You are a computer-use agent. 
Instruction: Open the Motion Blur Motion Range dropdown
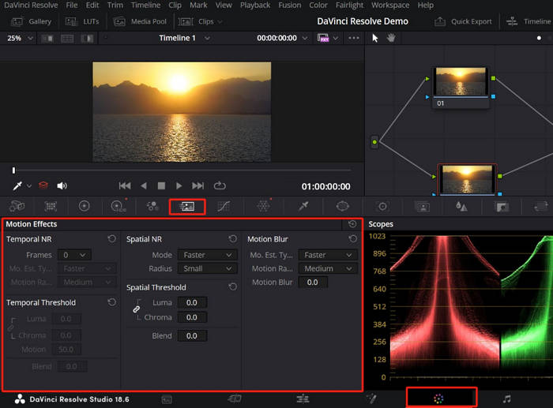coord(328,268)
